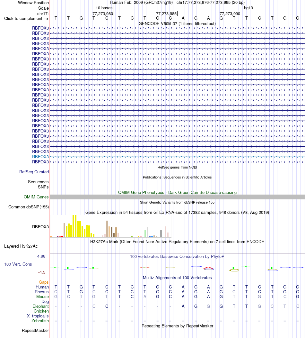305x338 pixels.
Task: Click the Window Position label
Action: [x=33, y=3]
